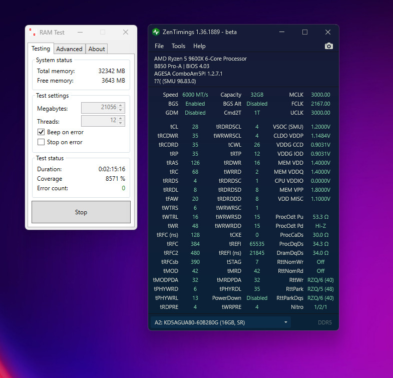Click the Error count value 0
The height and width of the screenshot is (378, 393).
pyautogui.click(x=123, y=188)
